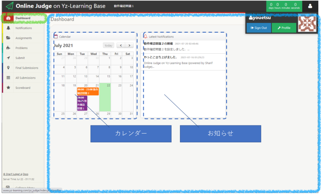Go to Assignments page

pos(24,38)
